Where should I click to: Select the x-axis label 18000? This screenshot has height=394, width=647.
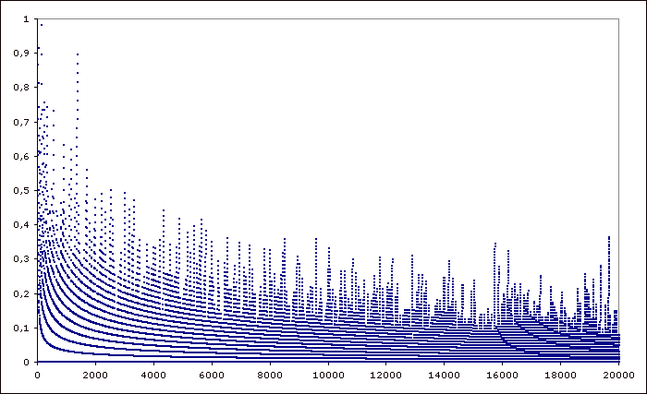pos(560,375)
